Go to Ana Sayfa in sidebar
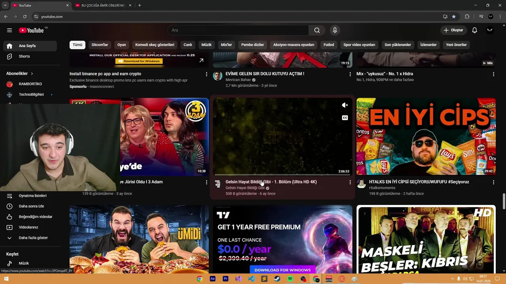 pyautogui.click(x=30, y=46)
